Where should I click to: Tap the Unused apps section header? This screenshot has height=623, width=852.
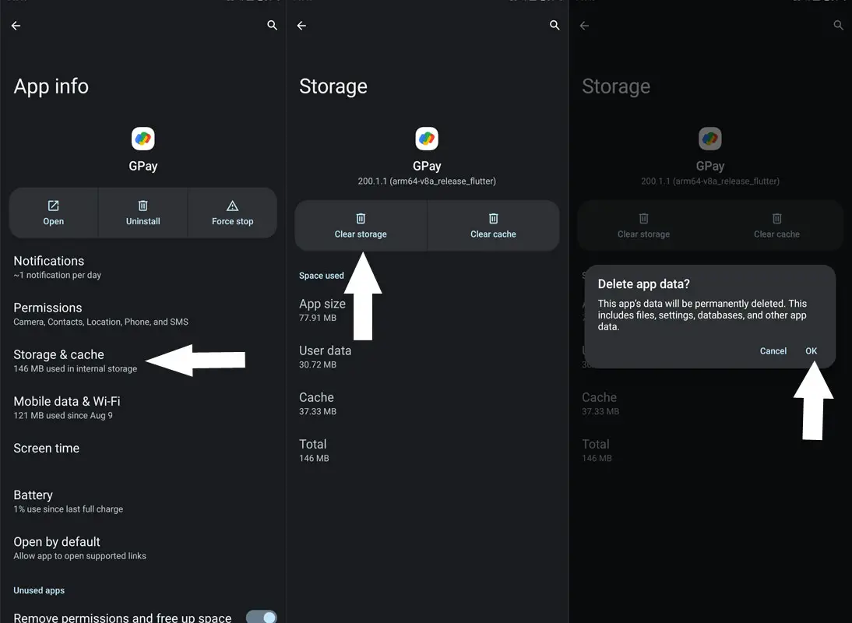(x=39, y=590)
